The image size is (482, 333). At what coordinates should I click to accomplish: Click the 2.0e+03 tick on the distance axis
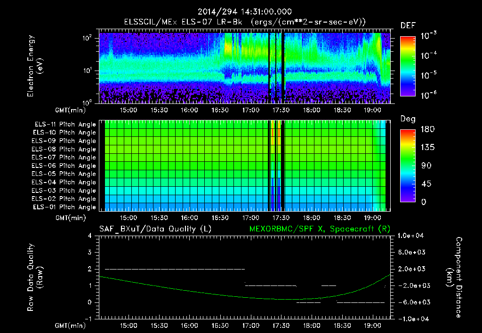point(412,269)
